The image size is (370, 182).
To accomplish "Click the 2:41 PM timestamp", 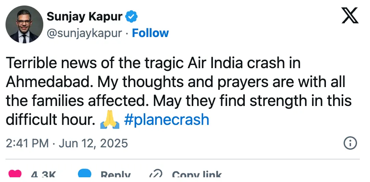I will [27, 143].
